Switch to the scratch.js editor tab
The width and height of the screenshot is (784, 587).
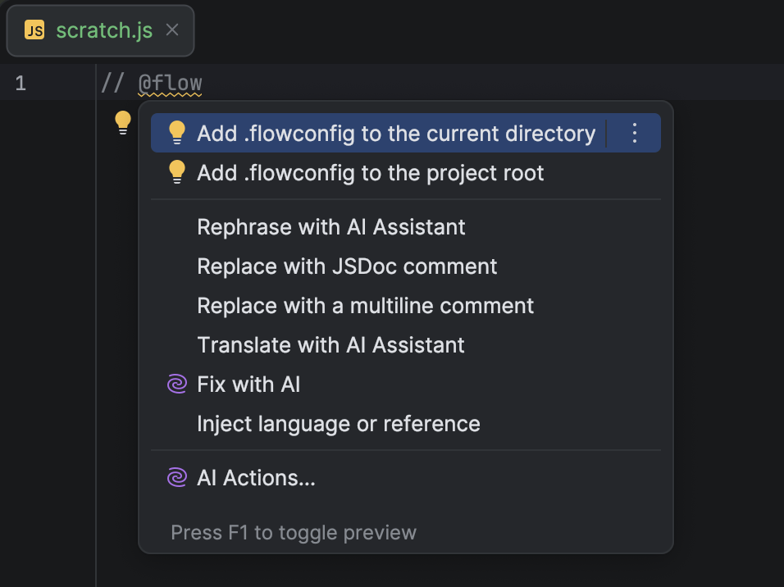tap(103, 30)
